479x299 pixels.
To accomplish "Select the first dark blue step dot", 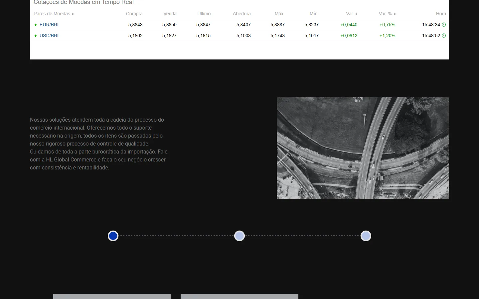I will click(113, 236).
